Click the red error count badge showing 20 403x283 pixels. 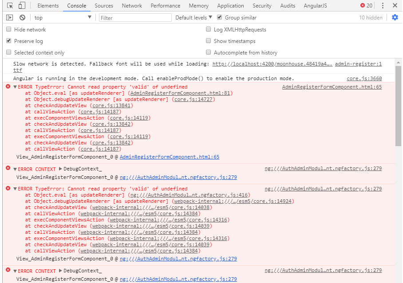tap(366, 5)
